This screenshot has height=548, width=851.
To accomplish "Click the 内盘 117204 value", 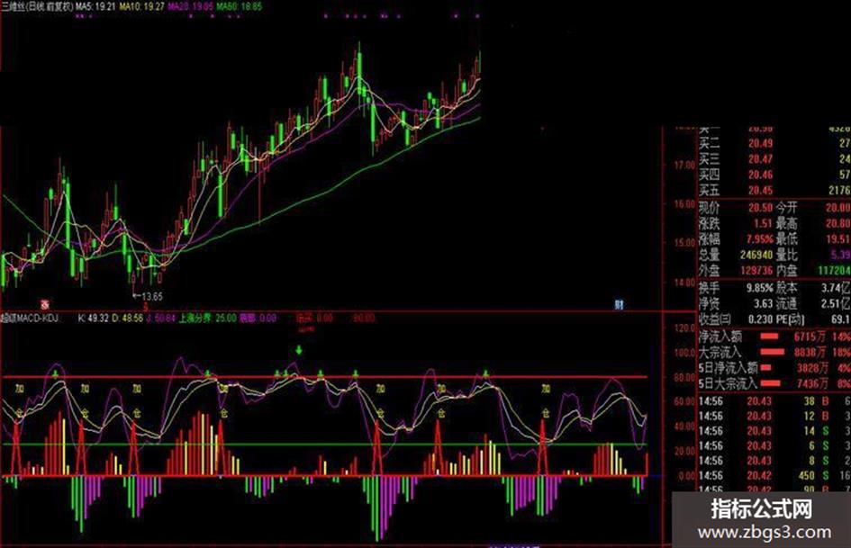I will pos(835,270).
